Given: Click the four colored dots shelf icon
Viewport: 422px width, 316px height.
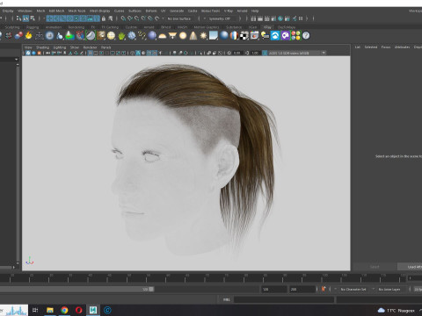Looking at the screenshot, I should [295, 36].
